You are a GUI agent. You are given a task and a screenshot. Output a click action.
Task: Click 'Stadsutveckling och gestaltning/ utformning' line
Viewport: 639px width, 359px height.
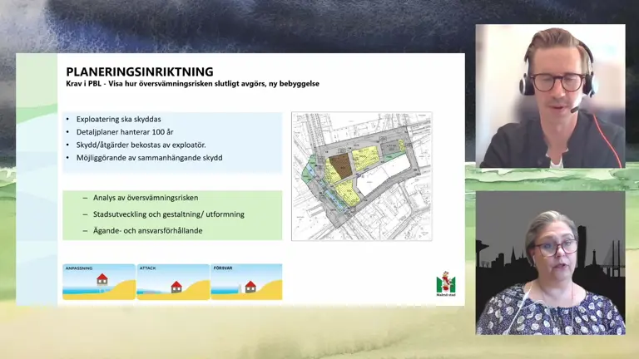(167, 214)
